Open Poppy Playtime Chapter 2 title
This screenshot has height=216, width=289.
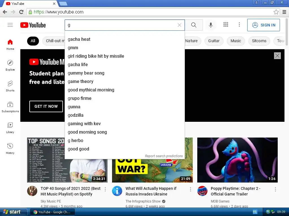pos(235,191)
